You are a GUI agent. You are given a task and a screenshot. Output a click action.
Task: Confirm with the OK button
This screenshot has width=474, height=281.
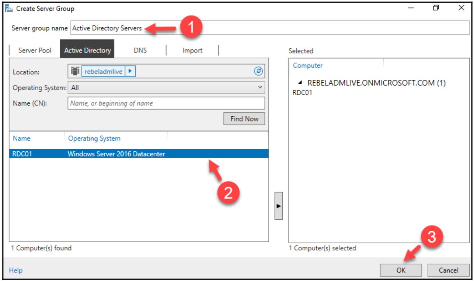pyautogui.click(x=401, y=270)
